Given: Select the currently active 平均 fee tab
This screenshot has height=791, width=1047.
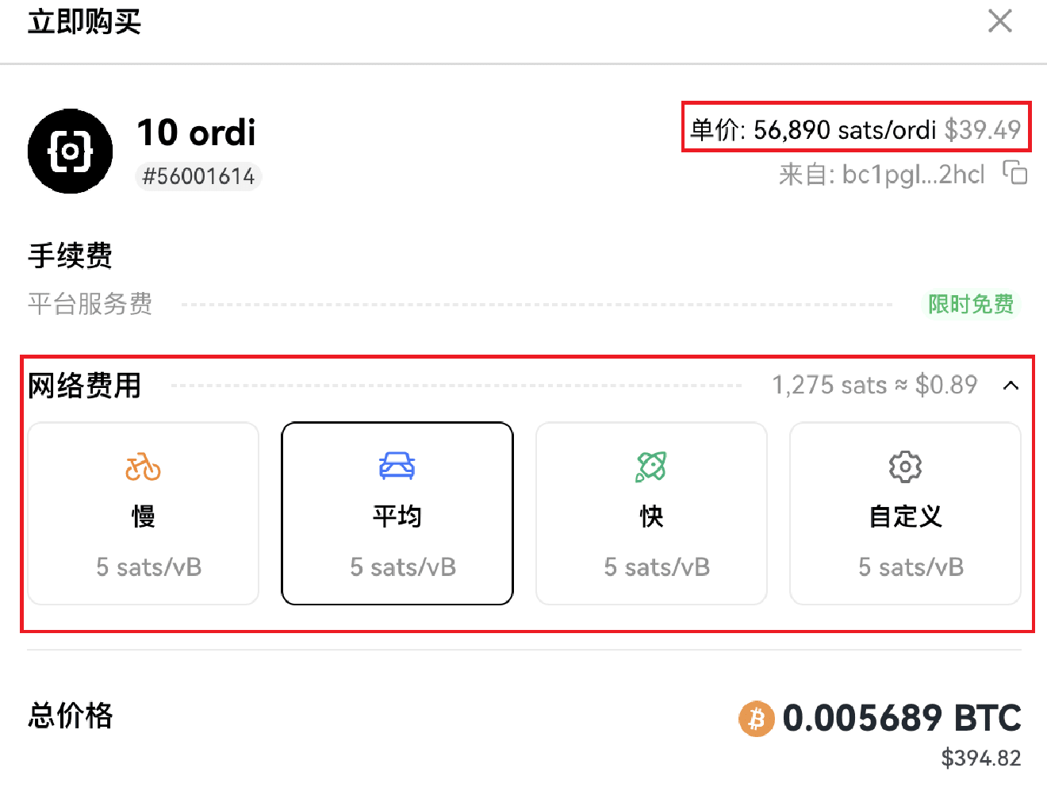Looking at the screenshot, I should (x=397, y=514).
